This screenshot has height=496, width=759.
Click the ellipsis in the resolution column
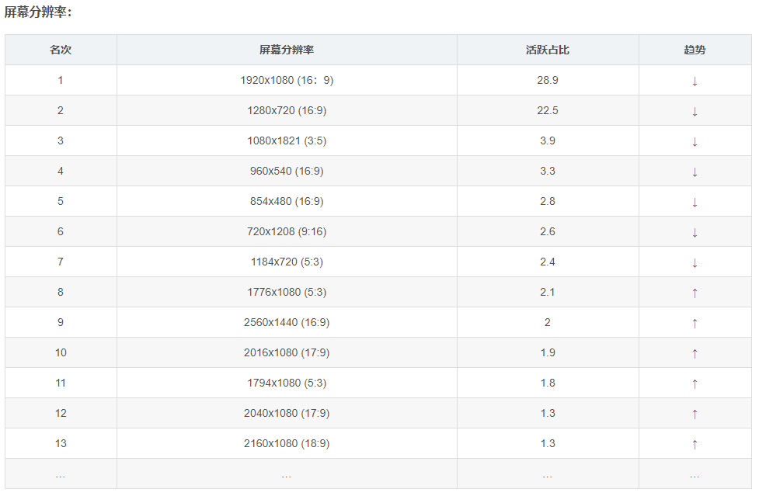pos(287,474)
